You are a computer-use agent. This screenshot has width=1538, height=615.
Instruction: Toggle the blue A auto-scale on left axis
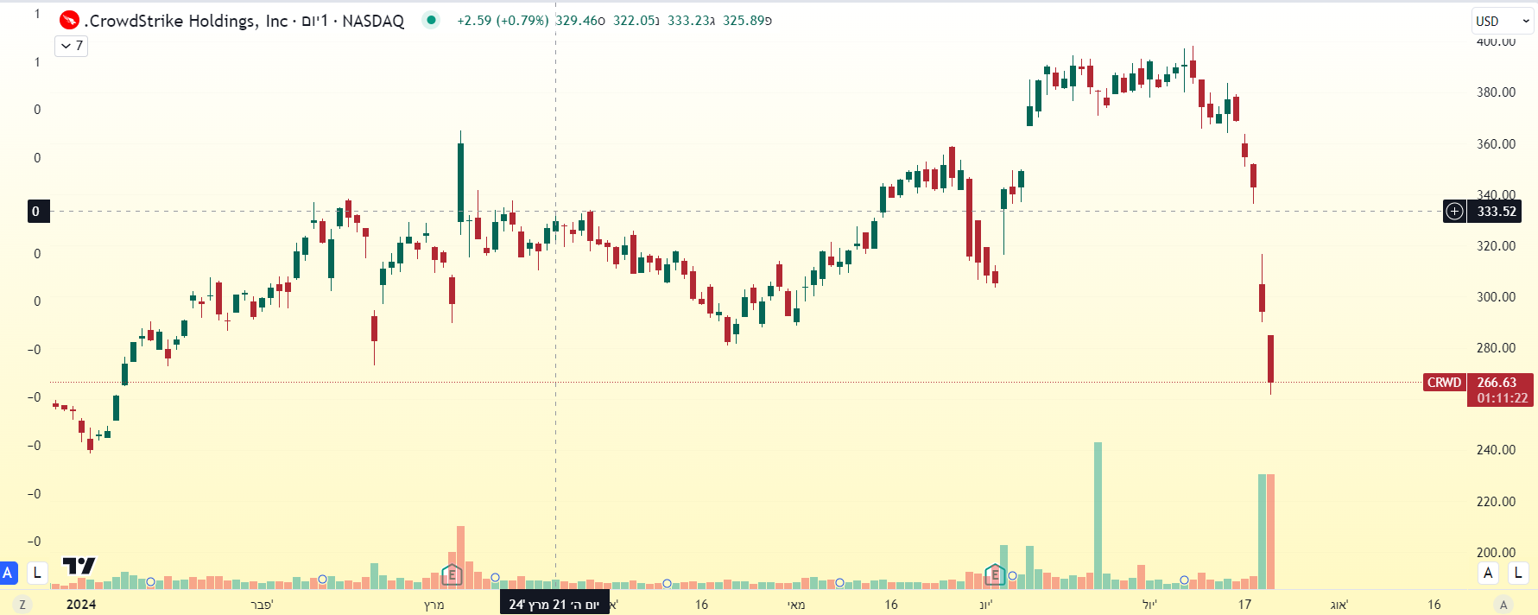pyautogui.click(x=9, y=572)
